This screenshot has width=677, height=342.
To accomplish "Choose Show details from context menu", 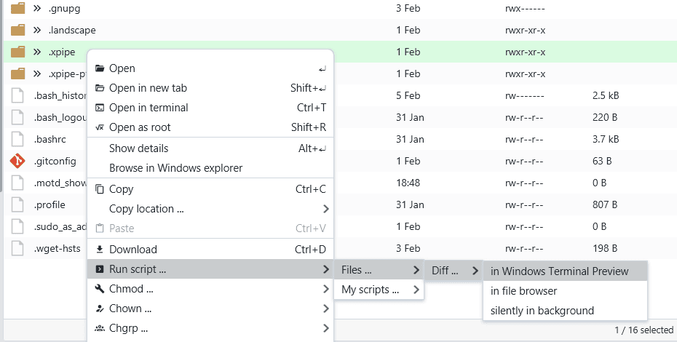I will (138, 148).
